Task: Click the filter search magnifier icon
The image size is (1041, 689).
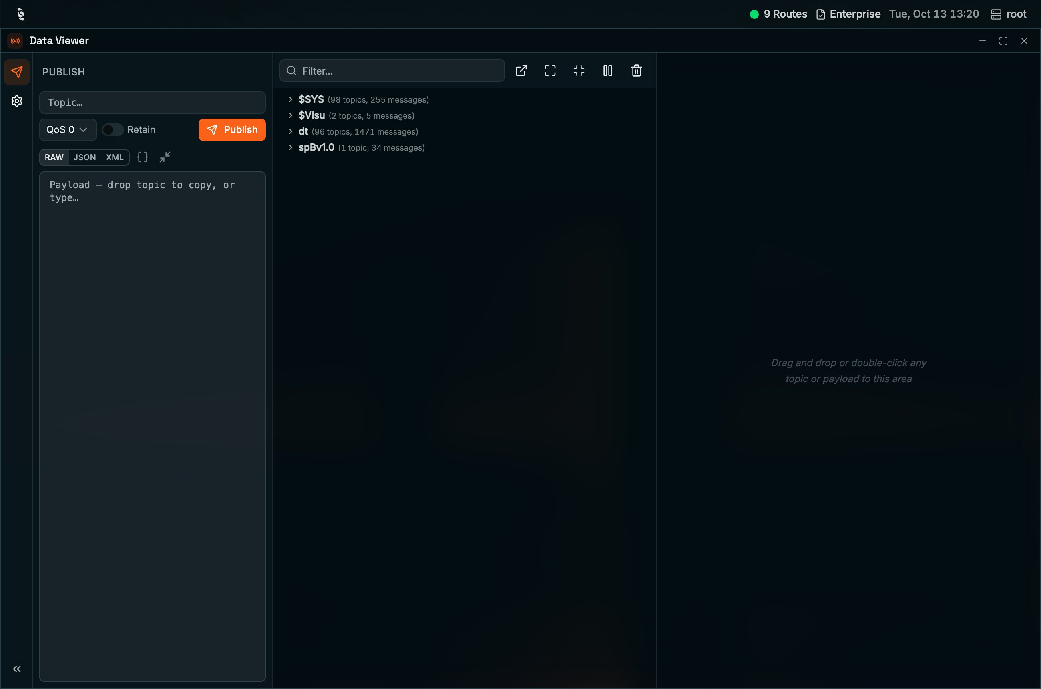Action: pyautogui.click(x=291, y=71)
